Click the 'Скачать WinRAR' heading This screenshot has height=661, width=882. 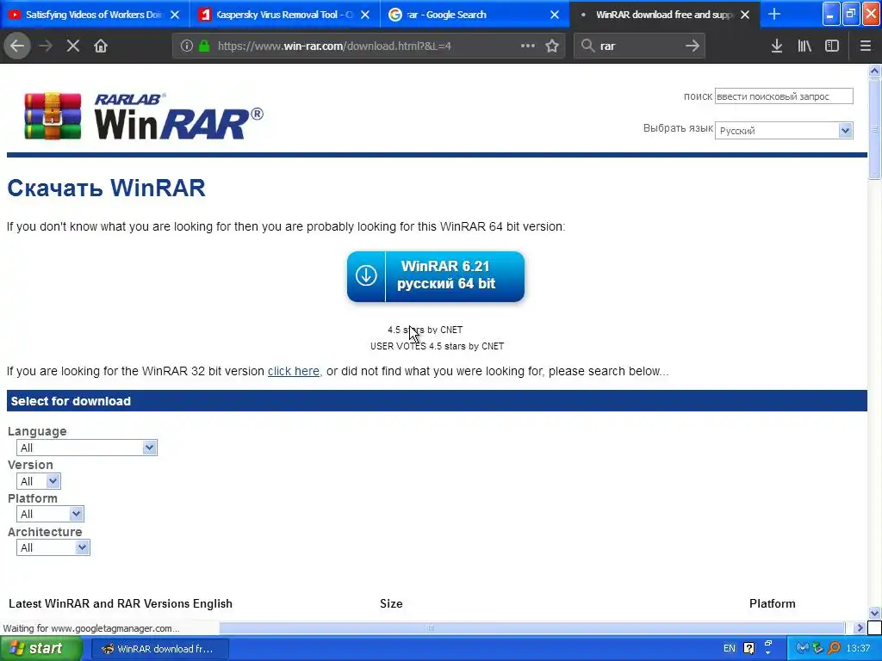pyautogui.click(x=106, y=188)
